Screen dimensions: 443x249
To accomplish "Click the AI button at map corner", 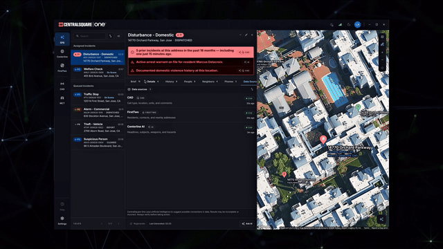I will pos(381,219).
